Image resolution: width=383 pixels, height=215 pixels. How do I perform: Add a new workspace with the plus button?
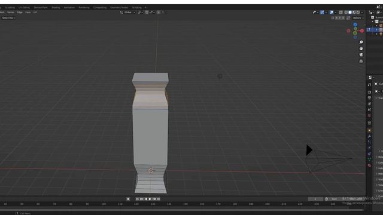[x=145, y=8]
